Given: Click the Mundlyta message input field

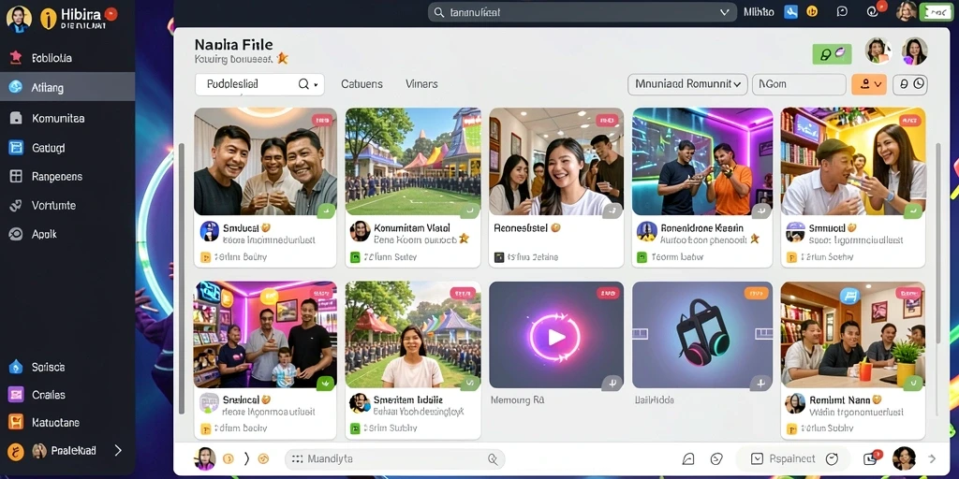Looking at the screenshot, I should [x=394, y=458].
